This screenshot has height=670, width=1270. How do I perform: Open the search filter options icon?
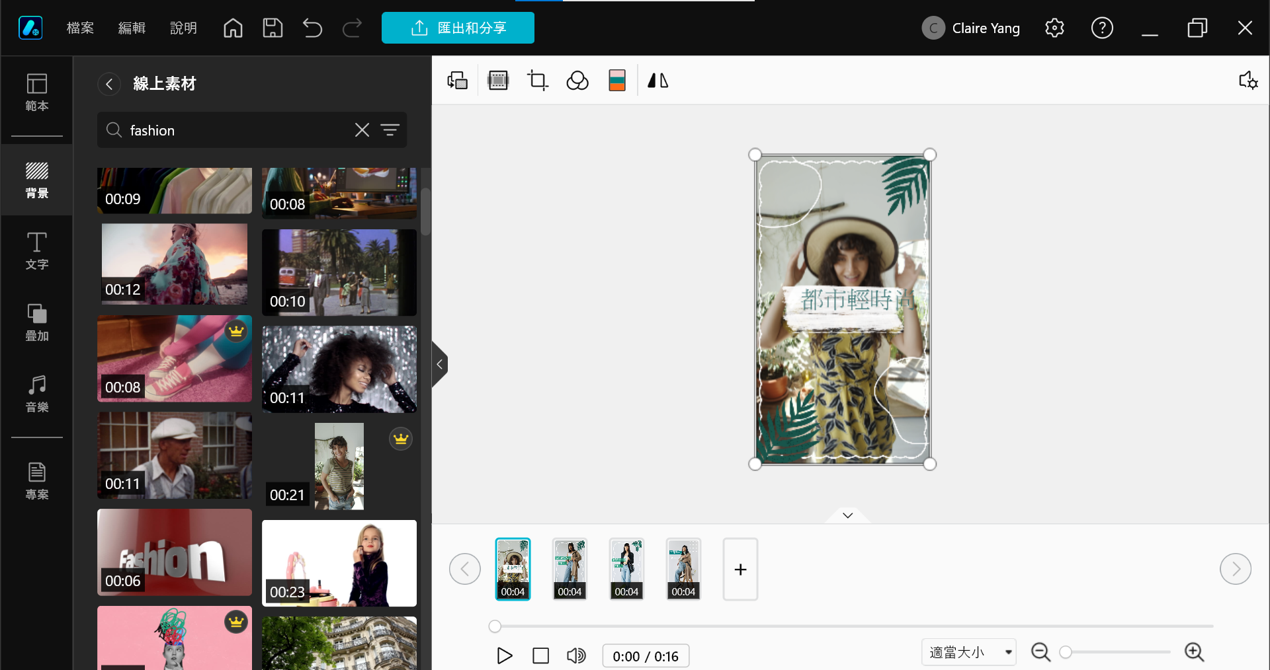(x=390, y=130)
